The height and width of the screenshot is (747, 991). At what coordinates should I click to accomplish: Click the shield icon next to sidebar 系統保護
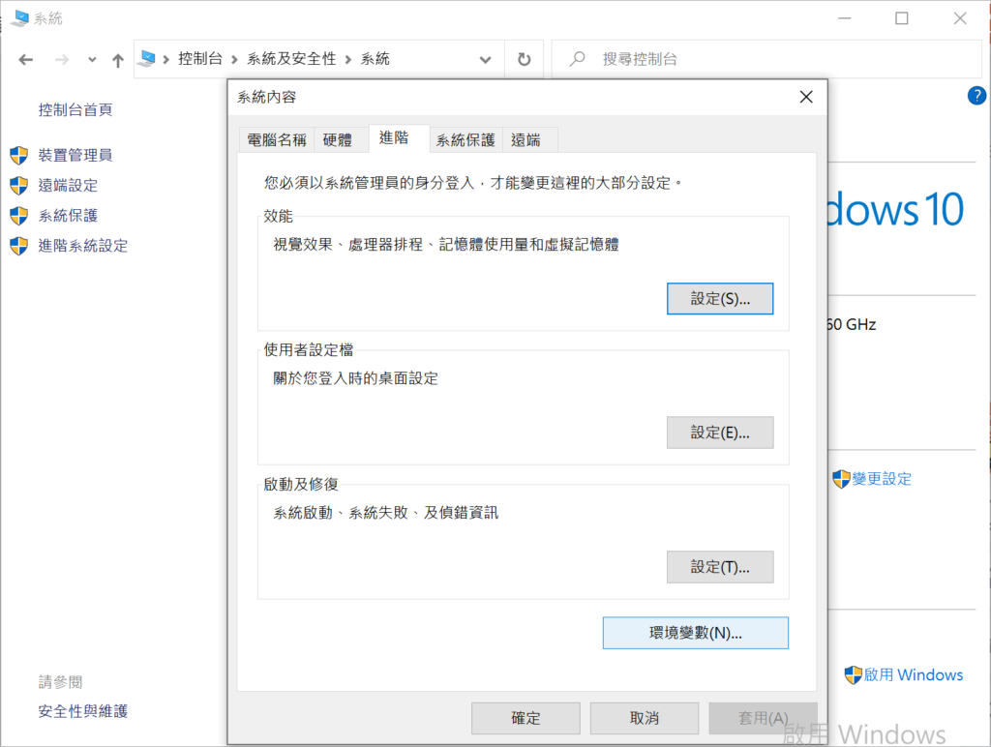coord(19,216)
